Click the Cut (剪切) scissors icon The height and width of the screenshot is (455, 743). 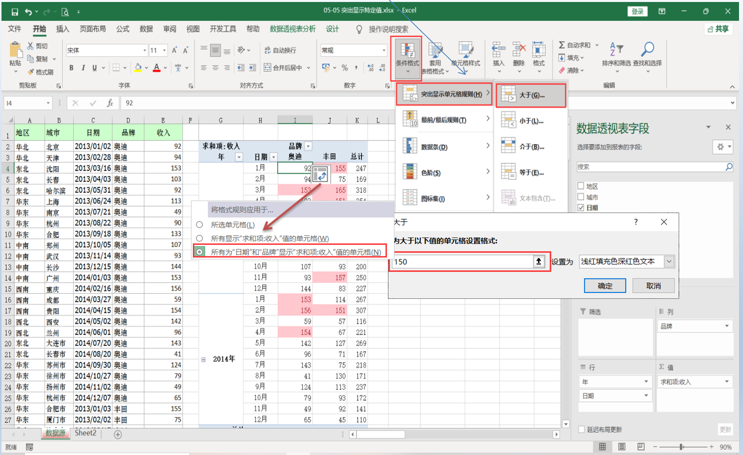(30, 46)
